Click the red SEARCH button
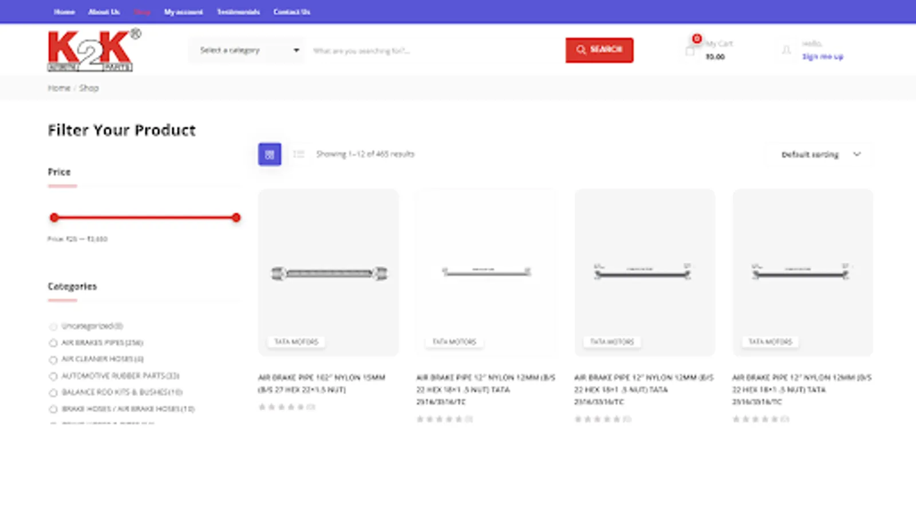This screenshot has height=515, width=916. pos(599,50)
